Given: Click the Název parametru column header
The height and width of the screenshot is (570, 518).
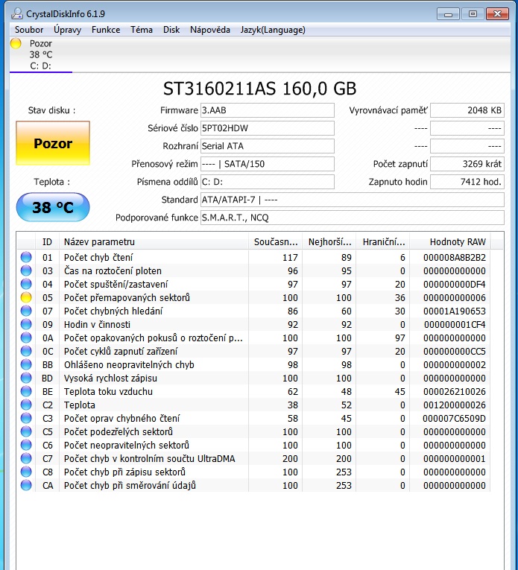Looking at the screenshot, I should pos(154,241).
